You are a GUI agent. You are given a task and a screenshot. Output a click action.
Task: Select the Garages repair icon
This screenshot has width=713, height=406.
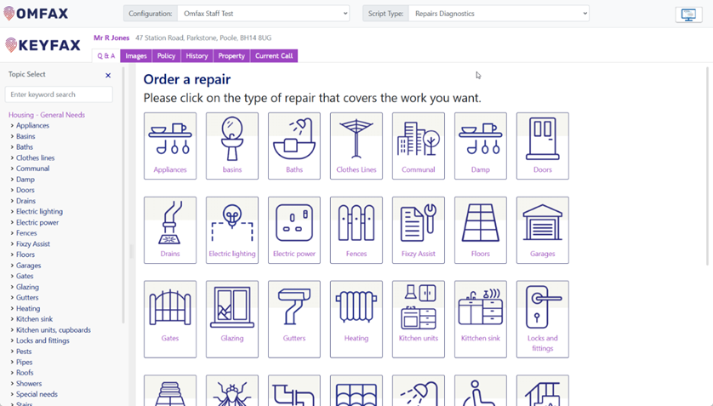point(542,230)
